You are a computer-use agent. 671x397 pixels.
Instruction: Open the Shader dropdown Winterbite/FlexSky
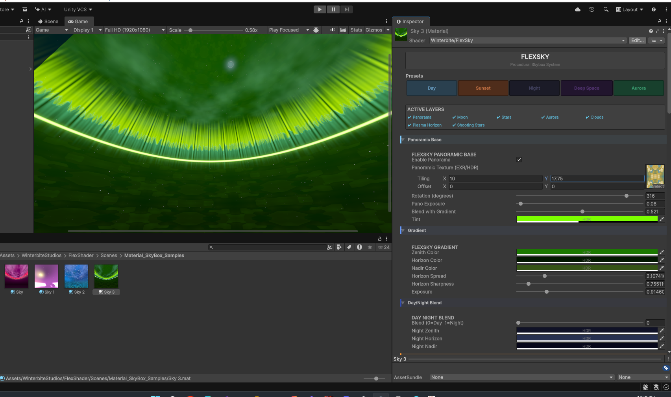click(x=527, y=40)
